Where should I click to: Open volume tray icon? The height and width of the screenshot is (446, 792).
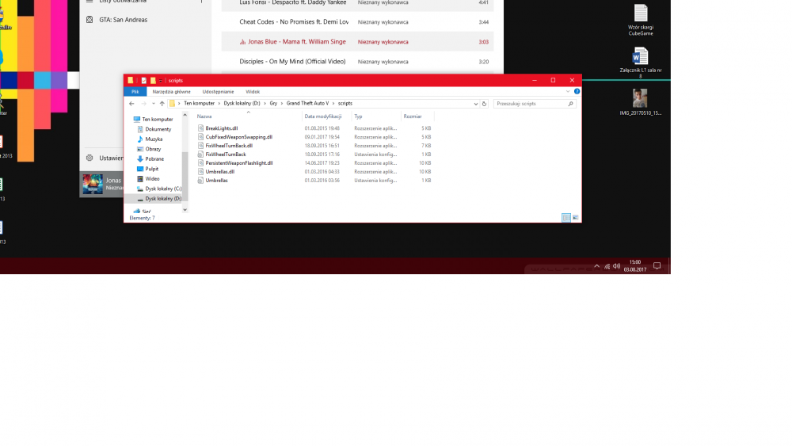pos(616,266)
